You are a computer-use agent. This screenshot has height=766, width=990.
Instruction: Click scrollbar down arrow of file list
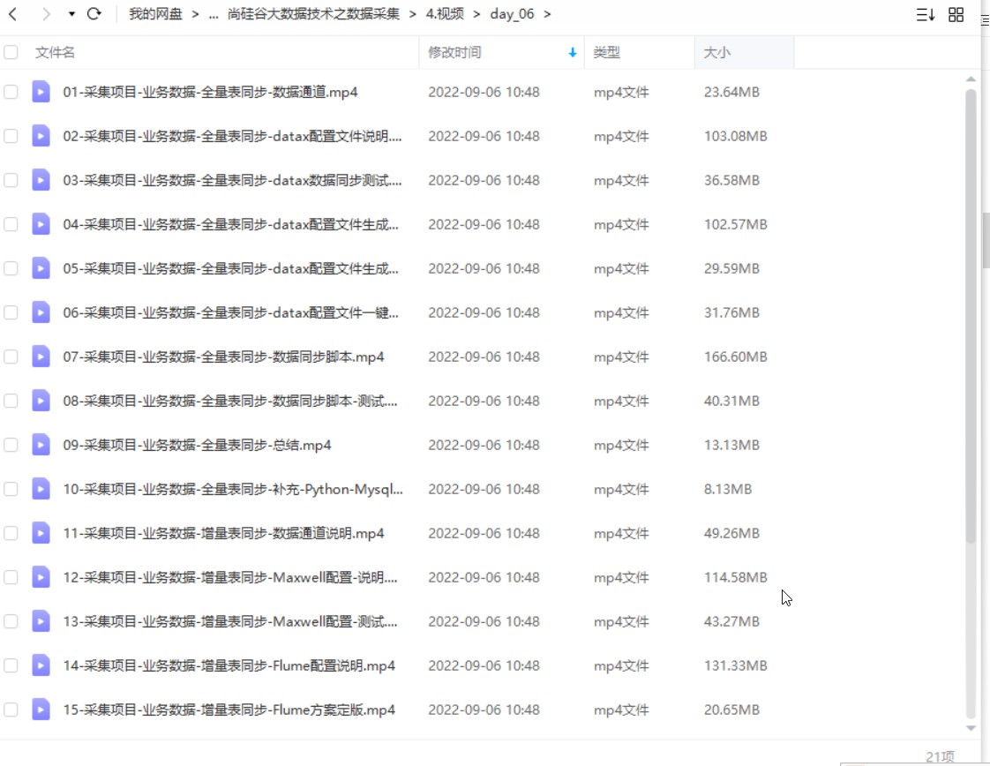(x=971, y=728)
